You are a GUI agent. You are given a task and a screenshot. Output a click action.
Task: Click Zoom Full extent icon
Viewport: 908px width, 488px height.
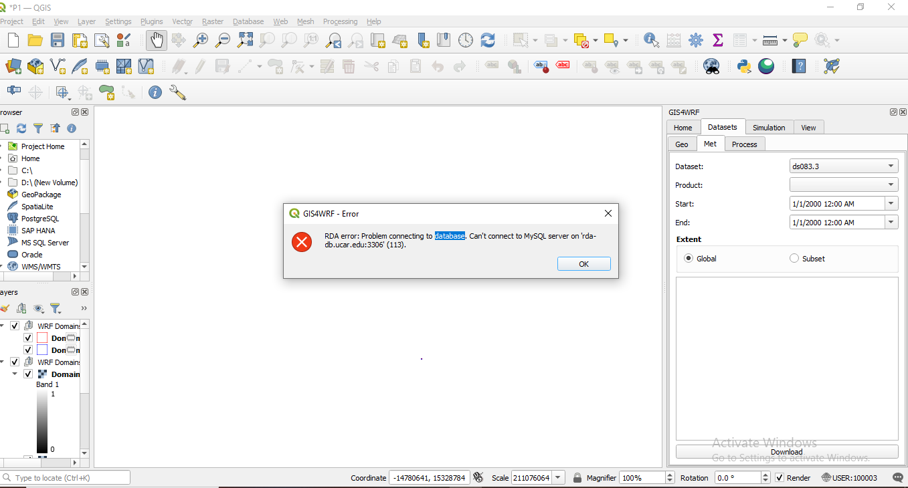[245, 40]
